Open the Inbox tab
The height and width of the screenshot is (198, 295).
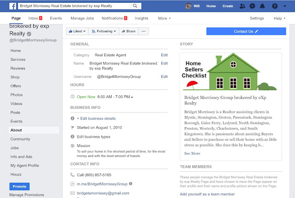35,18
